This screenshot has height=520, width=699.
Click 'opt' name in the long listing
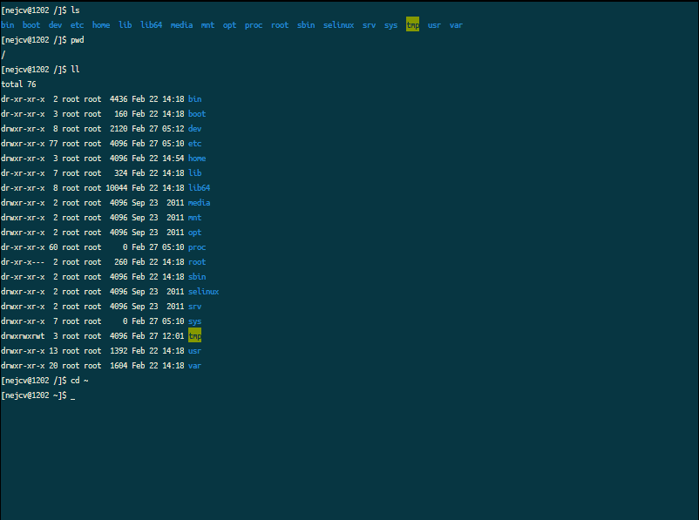(195, 233)
